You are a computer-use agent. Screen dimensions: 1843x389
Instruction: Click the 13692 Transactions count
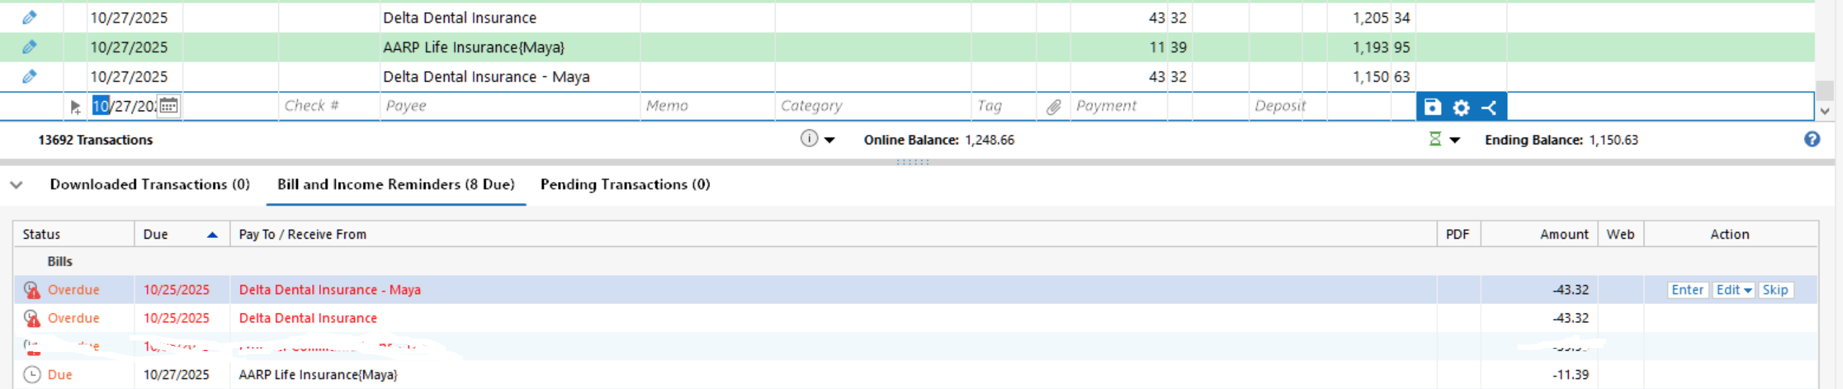point(95,140)
